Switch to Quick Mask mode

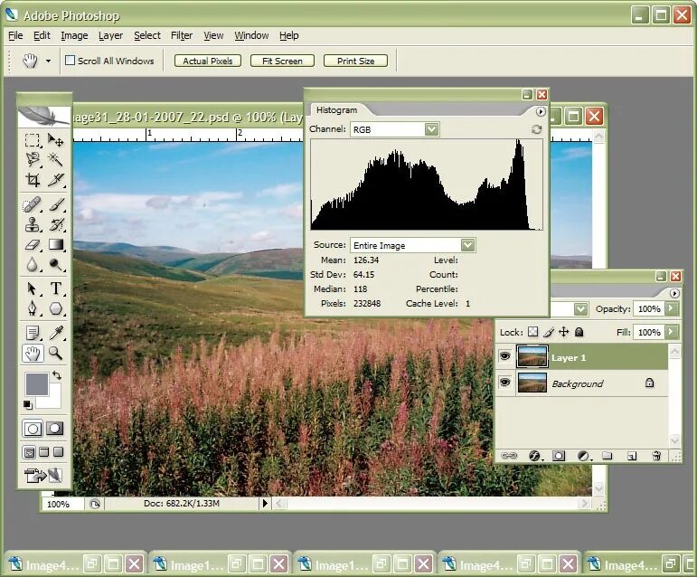click(x=54, y=429)
